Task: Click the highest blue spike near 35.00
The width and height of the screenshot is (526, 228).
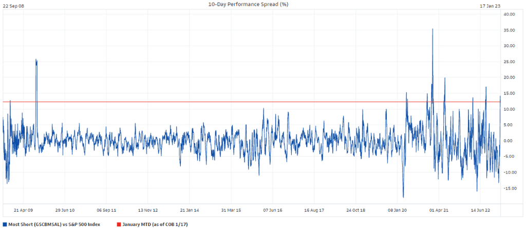Action: (x=433, y=30)
